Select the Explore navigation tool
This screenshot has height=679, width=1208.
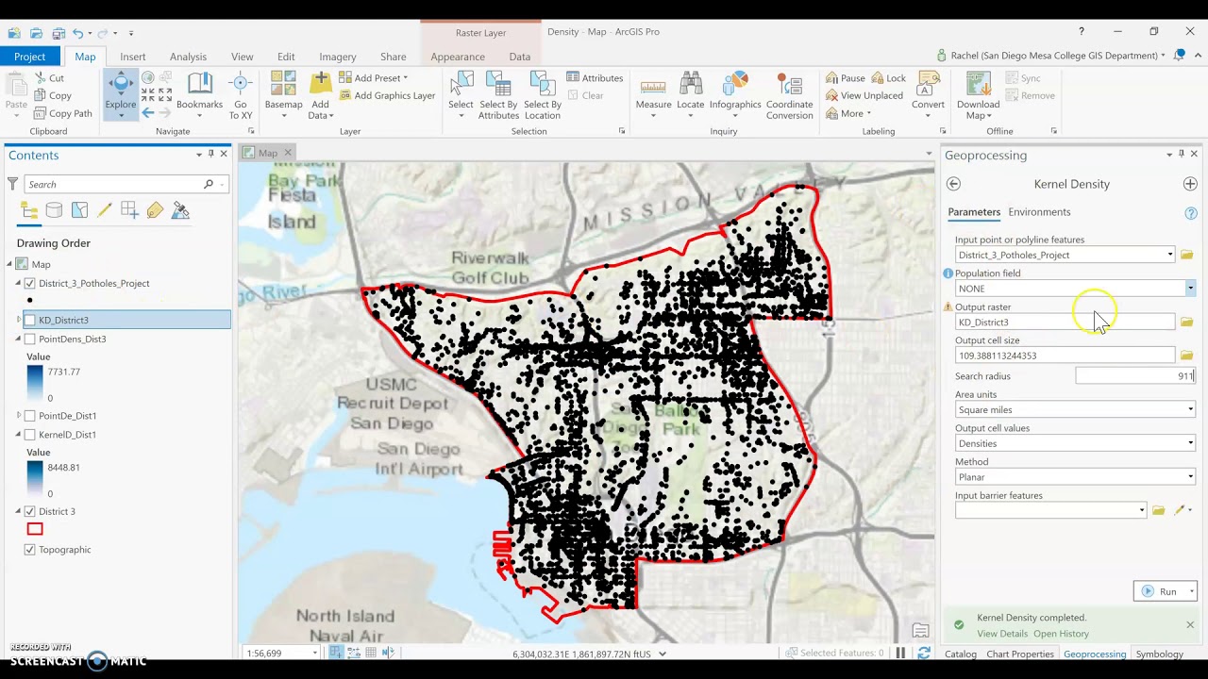(121, 94)
